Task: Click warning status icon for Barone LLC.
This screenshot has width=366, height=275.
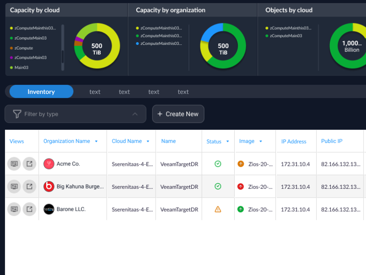Action: click(x=218, y=209)
